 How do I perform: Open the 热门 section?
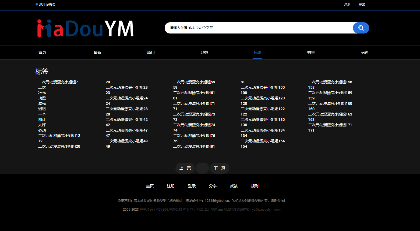(151, 52)
